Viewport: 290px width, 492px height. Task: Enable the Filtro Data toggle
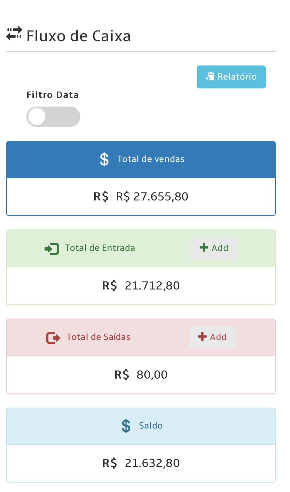tap(53, 117)
